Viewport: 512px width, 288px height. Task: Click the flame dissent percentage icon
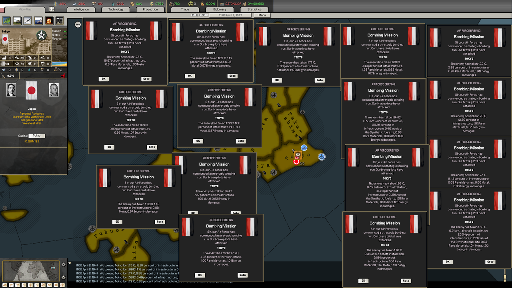(202, 4)
